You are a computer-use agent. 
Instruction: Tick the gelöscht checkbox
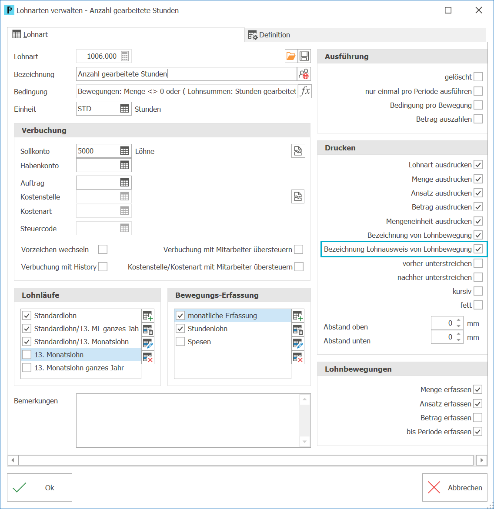coord(478,77)
